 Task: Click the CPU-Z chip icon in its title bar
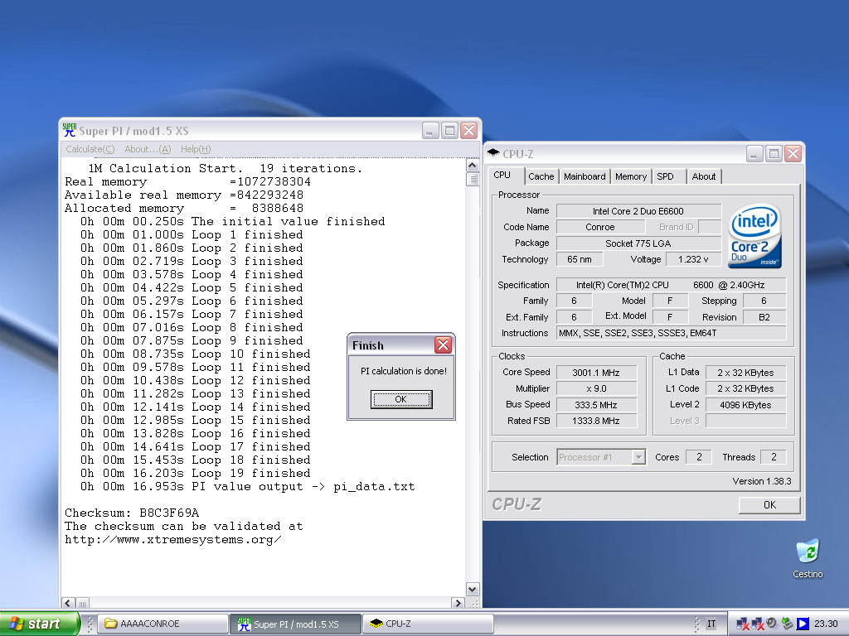tap(493, 153)
